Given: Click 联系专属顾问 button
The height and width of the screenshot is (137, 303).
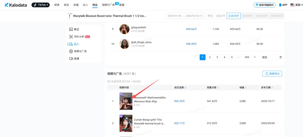Looking at the screenshot, I should click(x=264, y=5).
